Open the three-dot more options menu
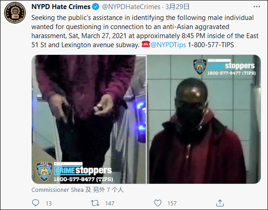Viewport: 268px width, 210px height. 257,7
